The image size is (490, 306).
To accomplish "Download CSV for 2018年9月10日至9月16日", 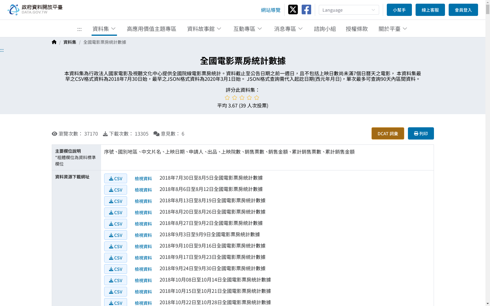I will (x=115, y=246).
